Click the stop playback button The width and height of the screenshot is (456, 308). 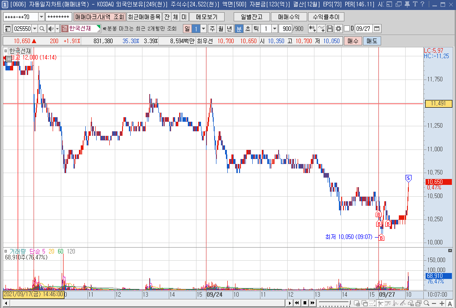coord(305,303)
